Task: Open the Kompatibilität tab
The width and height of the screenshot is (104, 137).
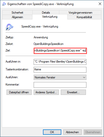Action: click(x=84, y=17)
